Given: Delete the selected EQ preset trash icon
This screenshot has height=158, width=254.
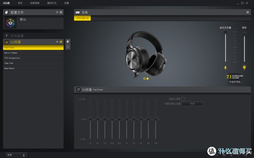Looking at the screenshot, I should pyautogui.click(x=68, y=47).
